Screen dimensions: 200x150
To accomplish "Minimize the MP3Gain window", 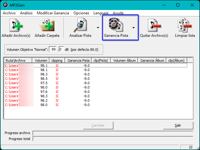I will (164, 5).
